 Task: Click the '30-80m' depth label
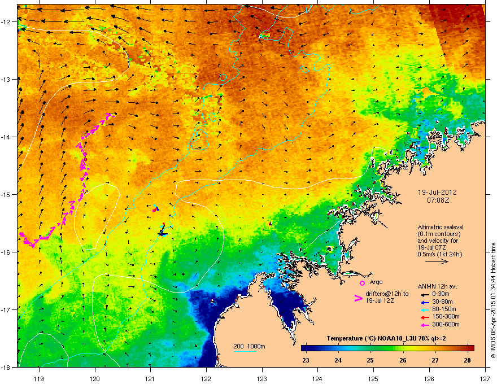(442, 302)
